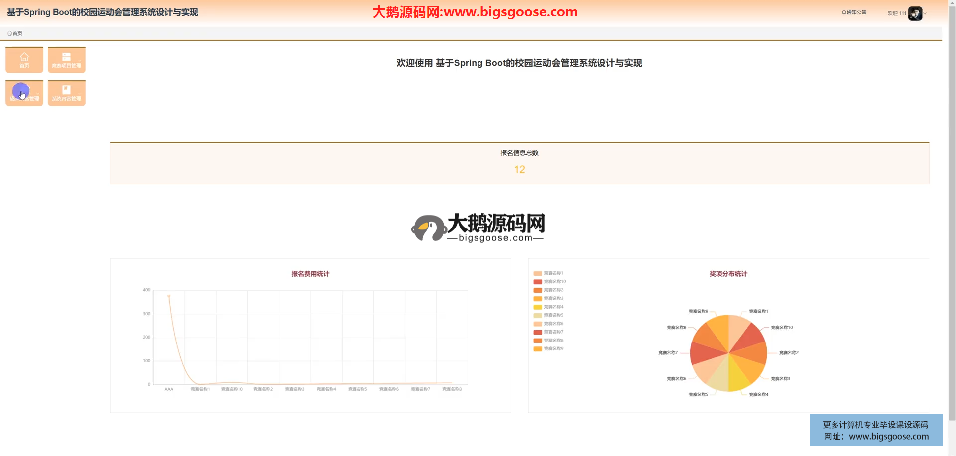Click the bell icon beside 通知公告
The width and height of the screenshot is (956, 456).
pos(844,12)
